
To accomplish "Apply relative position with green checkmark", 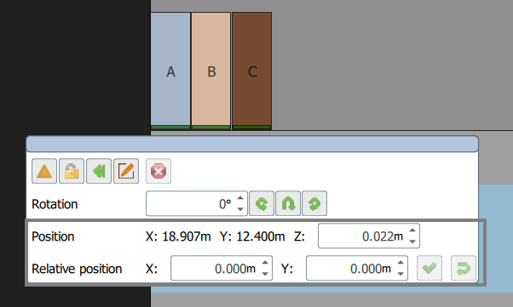I will pyautogui.click(x=429, y=268).
